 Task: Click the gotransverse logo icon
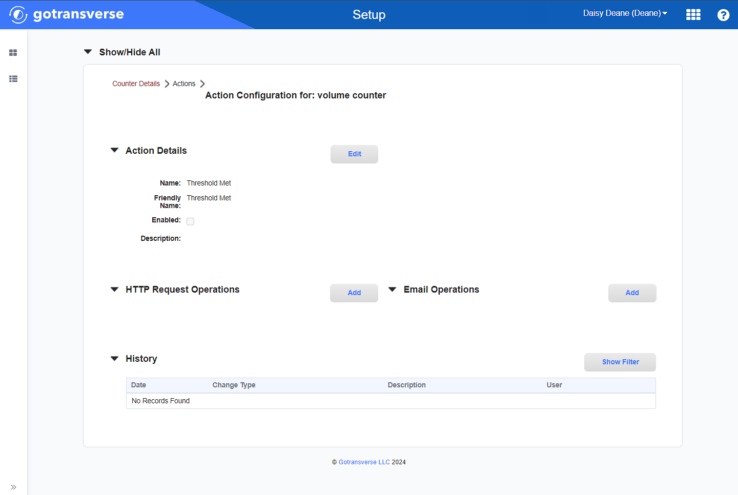pos(18,14)
